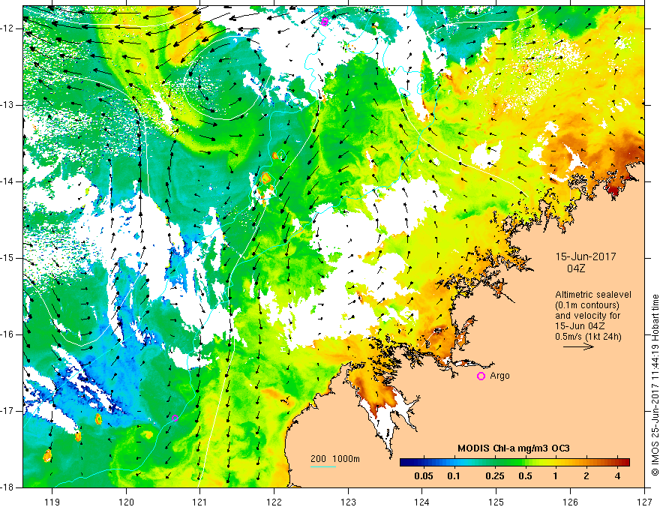Click the '0.05' colorbar value
This screenshot has width=660, height=510.
tap(424, 476)
